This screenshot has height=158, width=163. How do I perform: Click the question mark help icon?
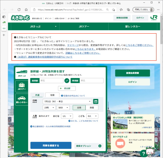(x=144, y=153)
